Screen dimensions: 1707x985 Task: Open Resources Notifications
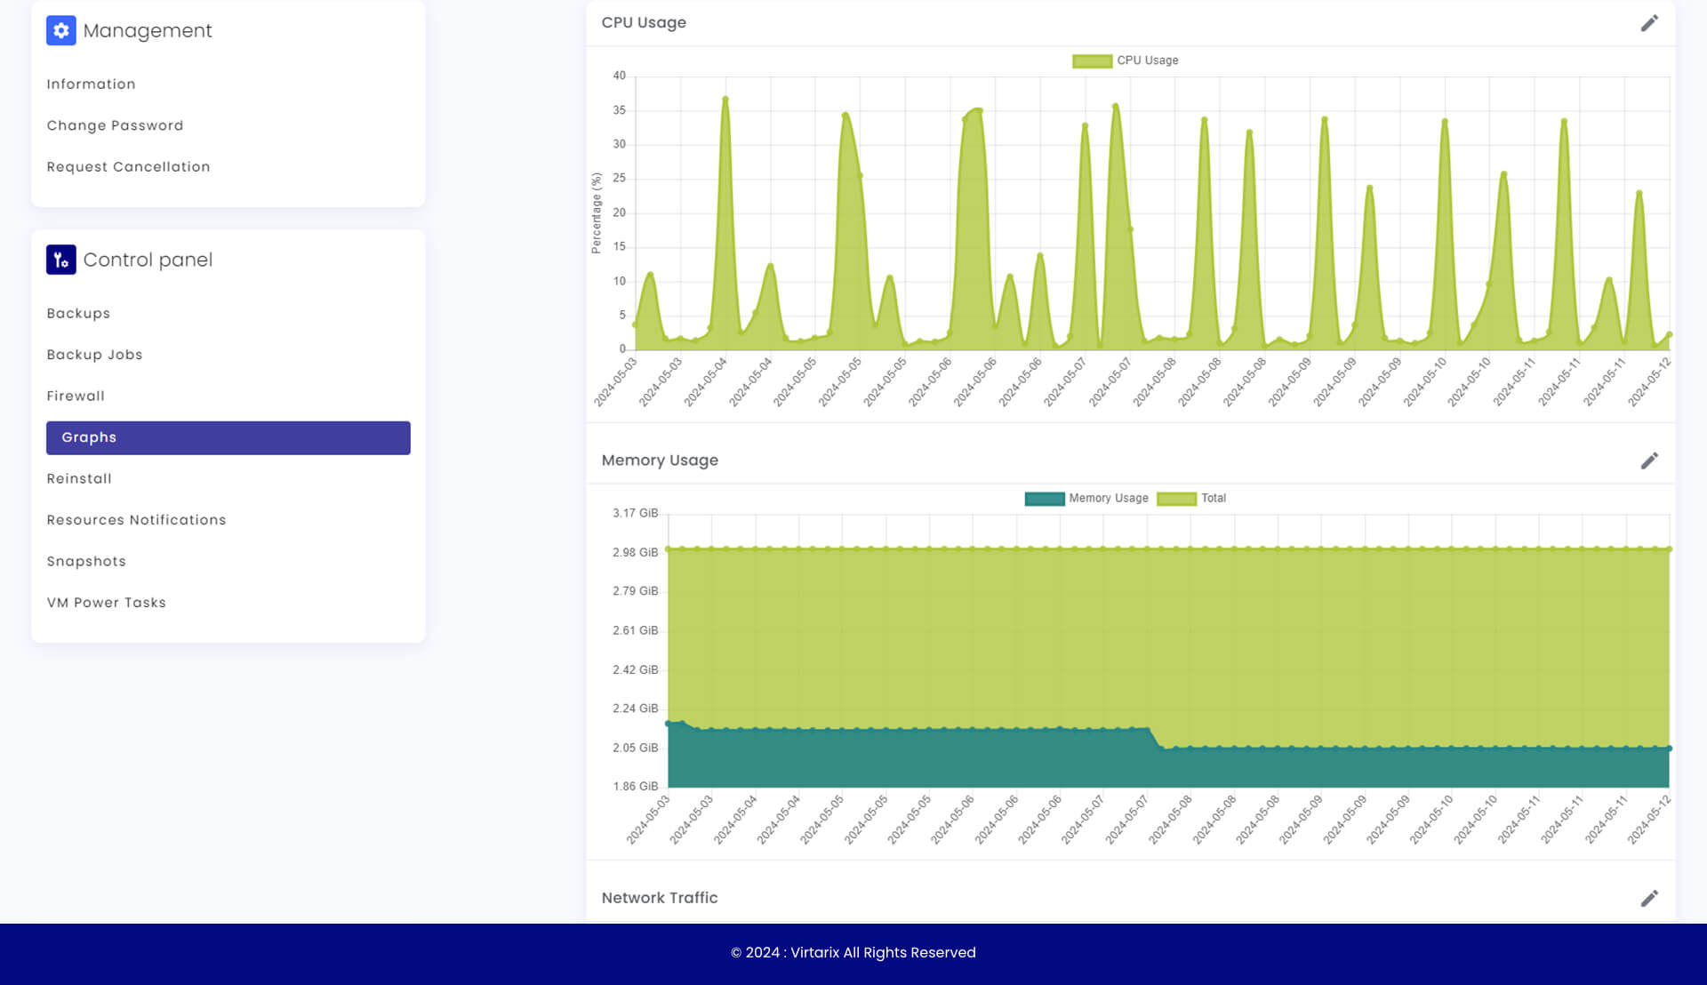[x=136, y=520]
